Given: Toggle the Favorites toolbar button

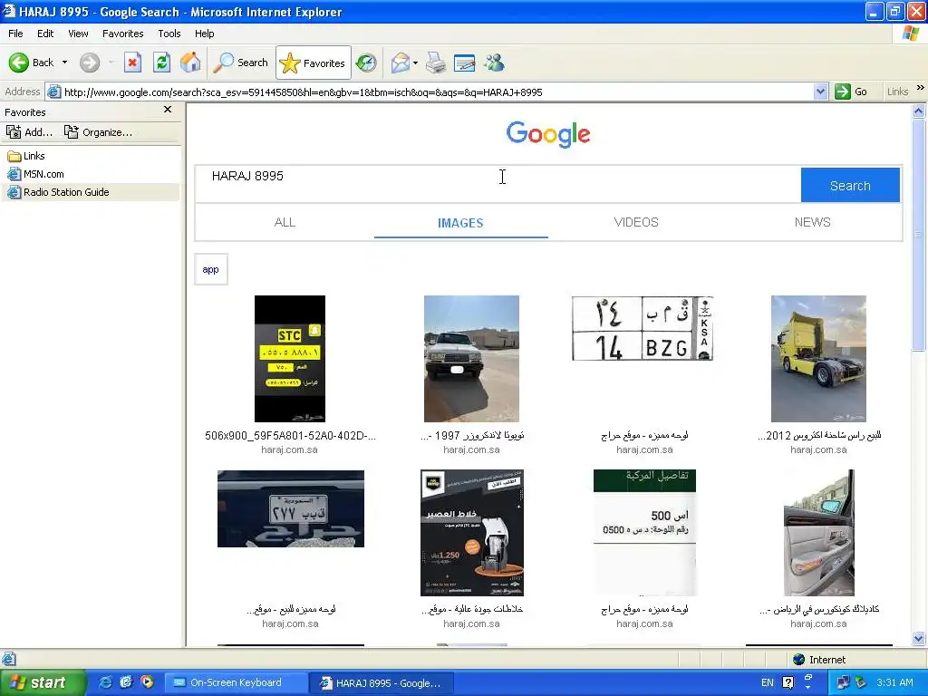Looking at the screenshot, I should click(x=313, y=63).
